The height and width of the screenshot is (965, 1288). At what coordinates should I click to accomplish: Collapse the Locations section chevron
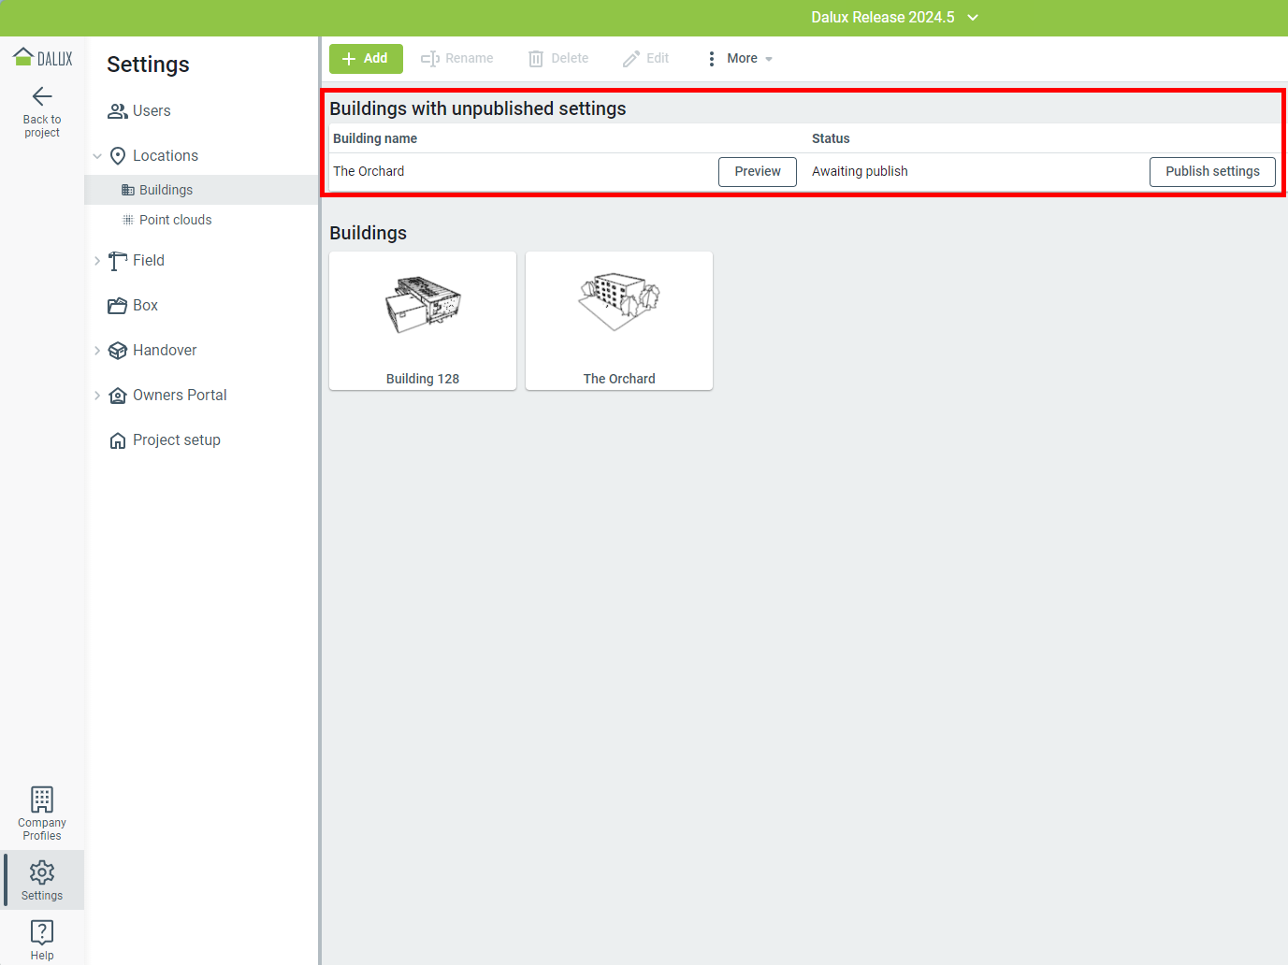97,156
